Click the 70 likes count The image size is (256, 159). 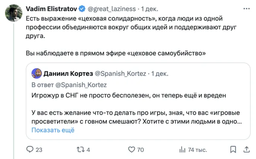pos(140,150)
